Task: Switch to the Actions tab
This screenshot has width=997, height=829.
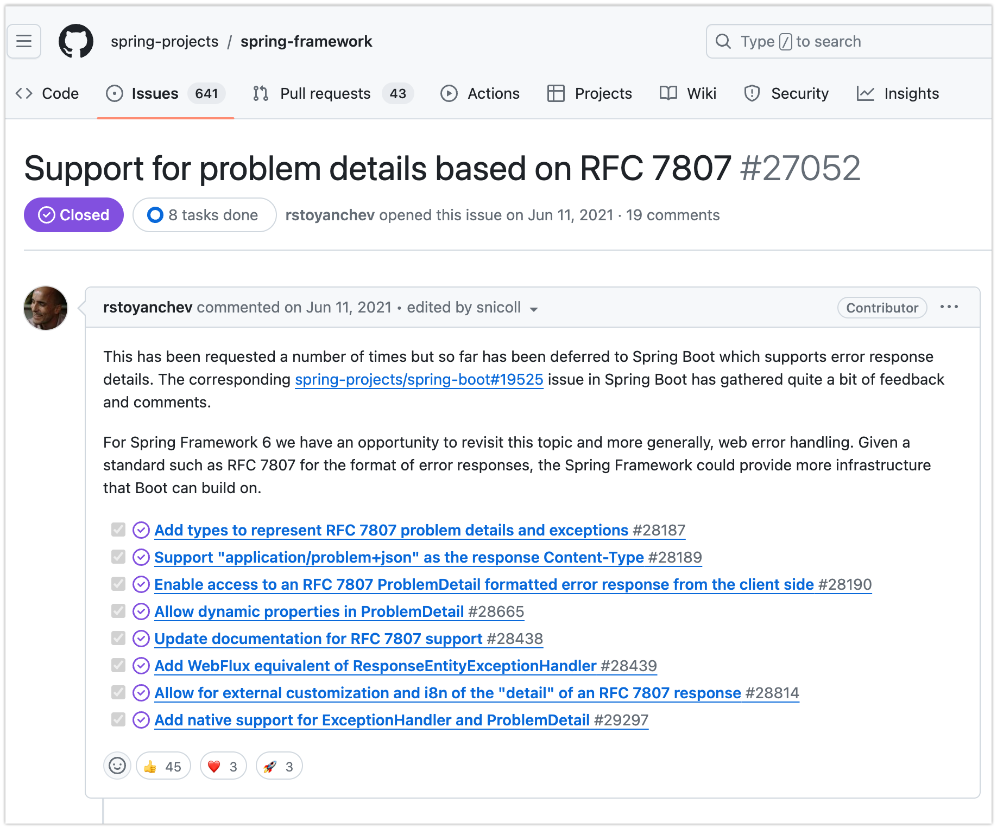Action: pos(480,93)
